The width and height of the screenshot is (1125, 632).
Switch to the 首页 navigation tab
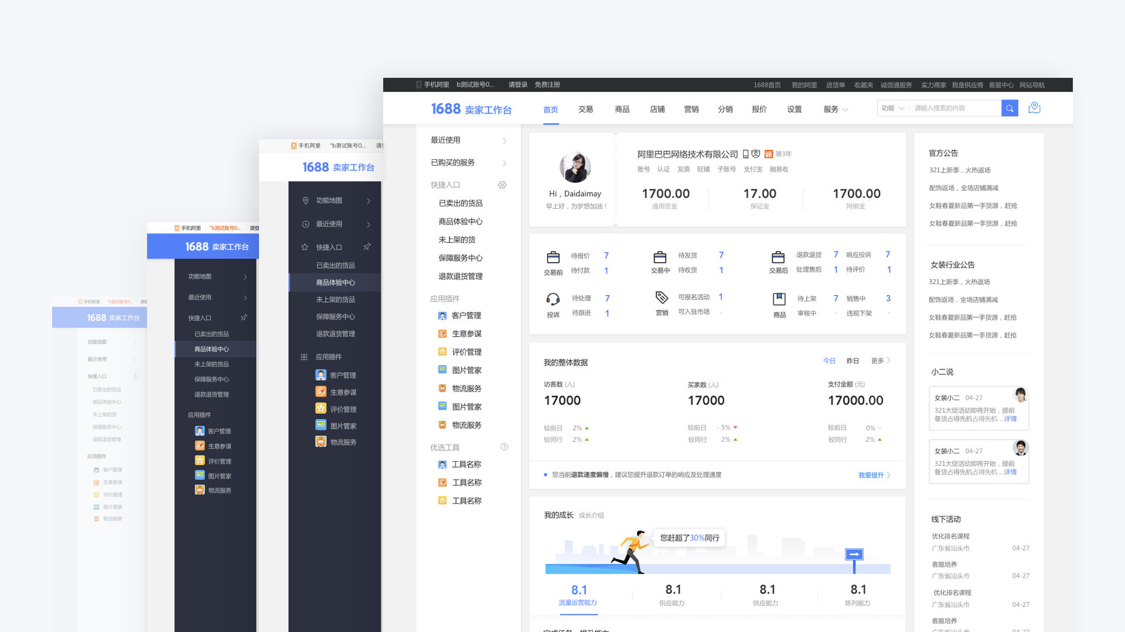pyautogui.click(x=551, y=109)
